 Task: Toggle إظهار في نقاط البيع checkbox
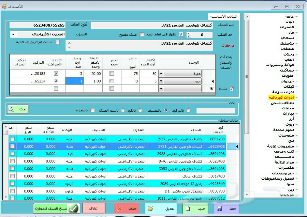[181, 34]
